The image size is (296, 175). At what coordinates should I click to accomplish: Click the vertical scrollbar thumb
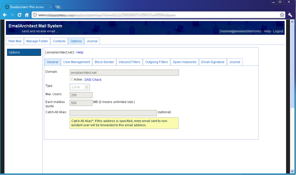point(292,66)
